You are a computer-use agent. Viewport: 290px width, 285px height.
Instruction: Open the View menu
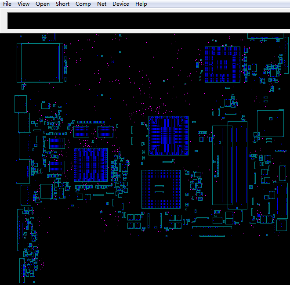[23, 4]
